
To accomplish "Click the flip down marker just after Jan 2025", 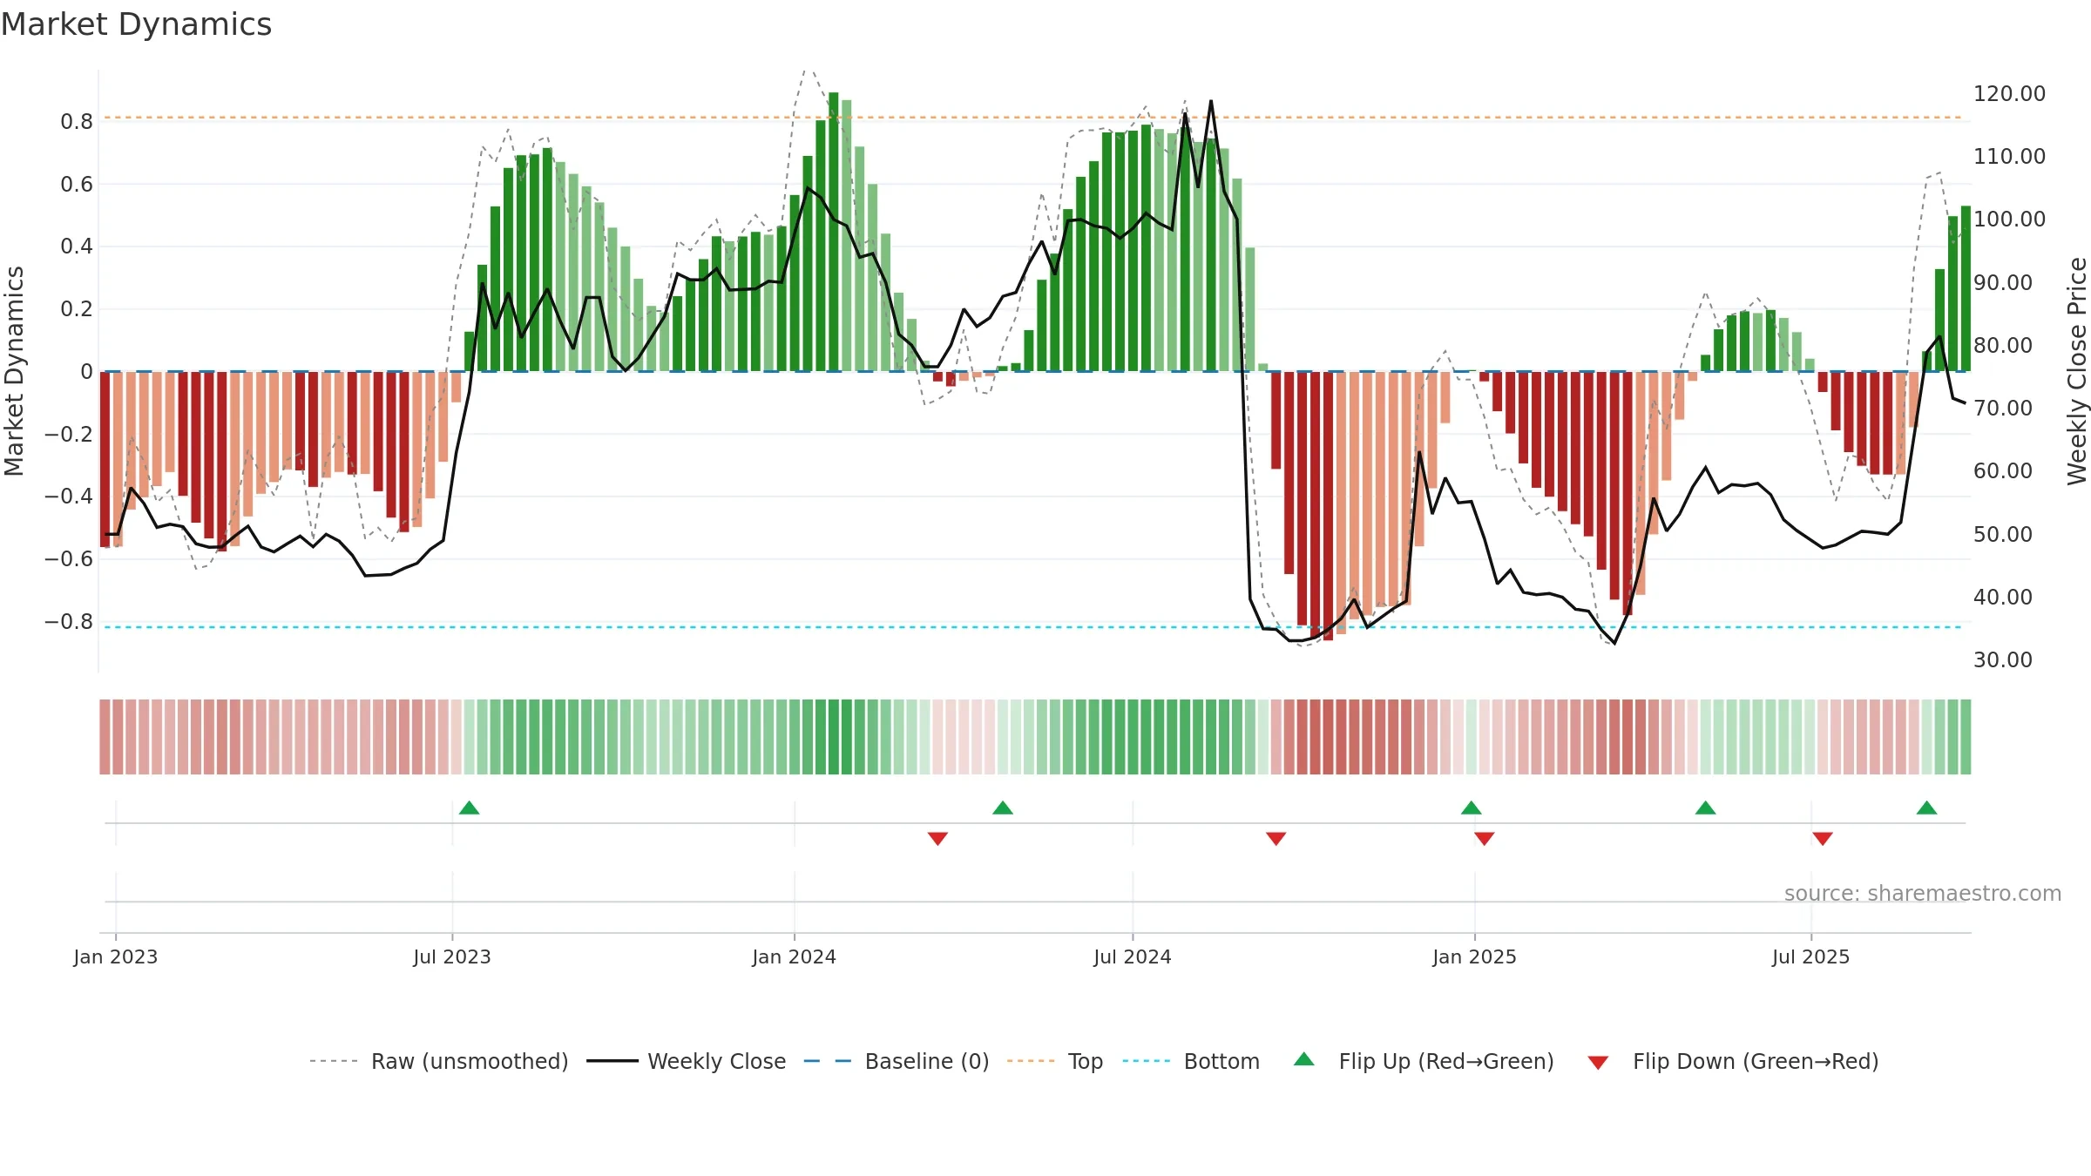I will tap(1485, 839).
